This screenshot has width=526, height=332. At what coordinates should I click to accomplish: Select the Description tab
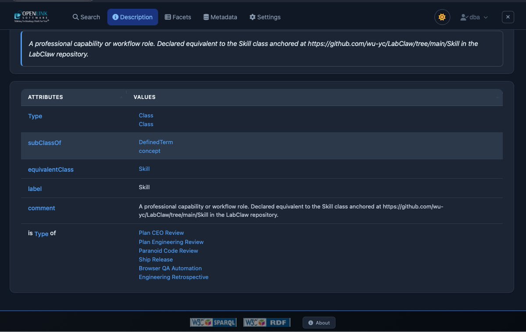132,17
